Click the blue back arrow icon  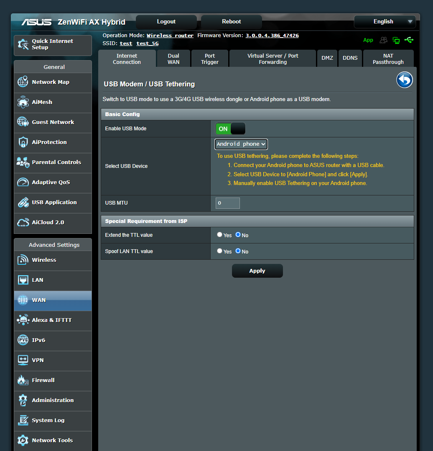click(404, 80)
